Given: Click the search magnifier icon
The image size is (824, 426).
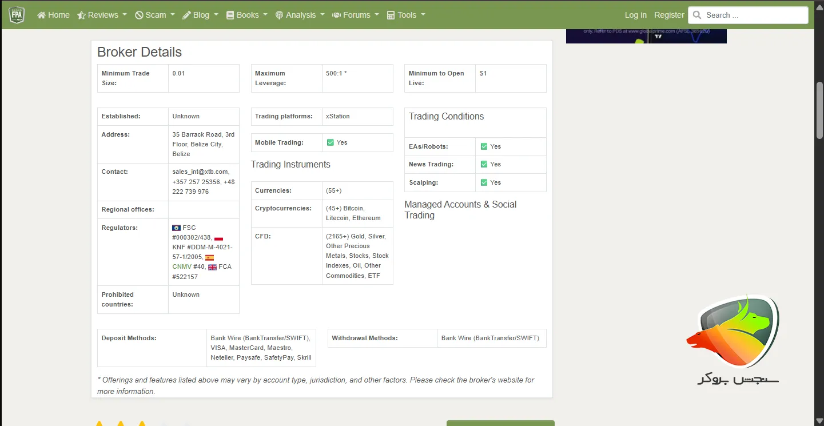Looking at the screenshot, I should pos(697,15).
